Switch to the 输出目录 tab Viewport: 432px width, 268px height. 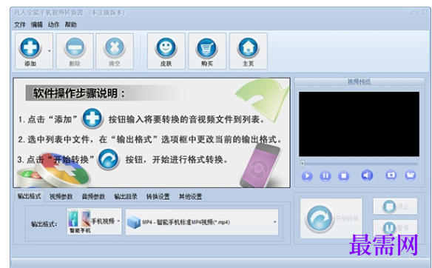pos(126,197)
